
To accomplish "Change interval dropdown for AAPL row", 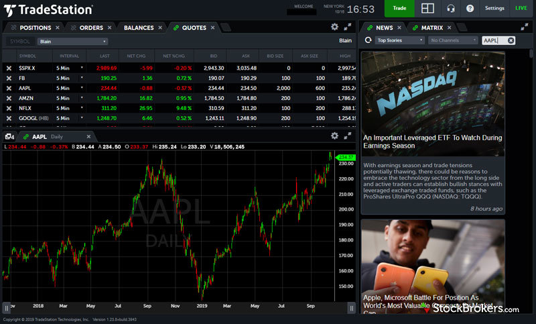I will [x=82, y=88].
